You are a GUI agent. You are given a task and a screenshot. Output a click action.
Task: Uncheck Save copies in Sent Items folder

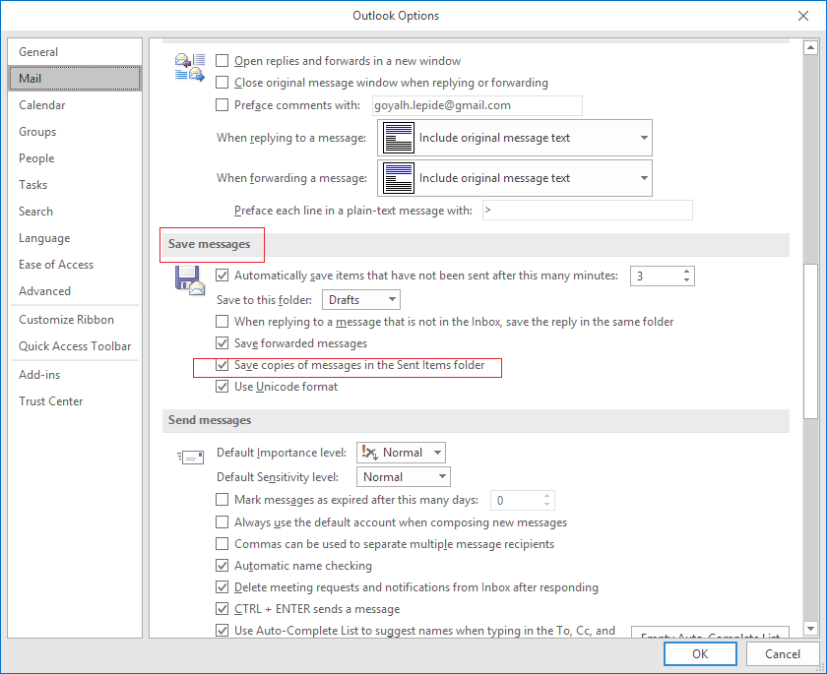(x=223, y=365)
